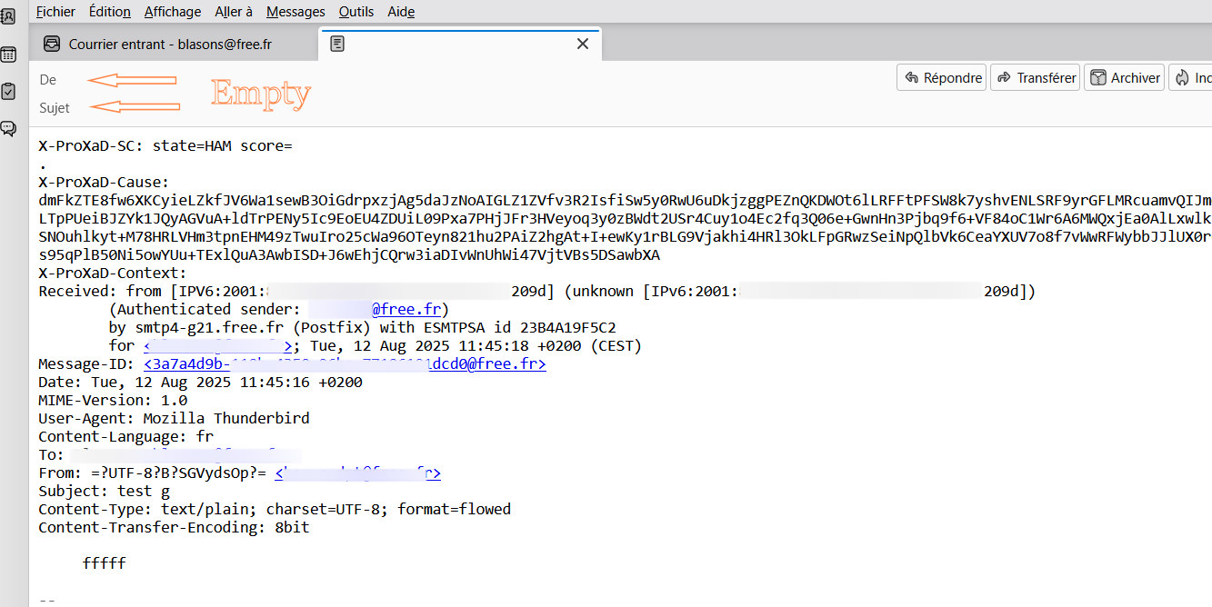Click the message body text 'fffff'
This screenshot has height=607, width=1212.
pos(104,564)
